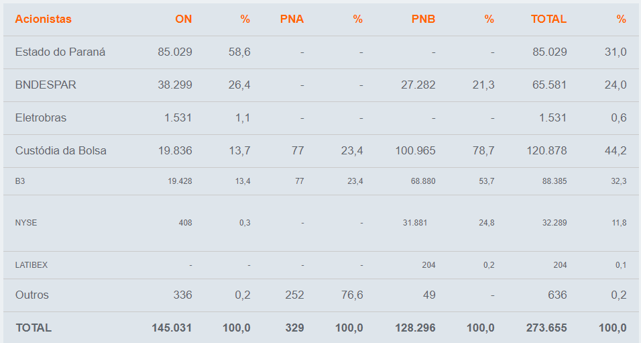This screenshot has height=343, width=641.
Task: Click the Custódia da Bolsa row label
Action: (x=61, y=150)
